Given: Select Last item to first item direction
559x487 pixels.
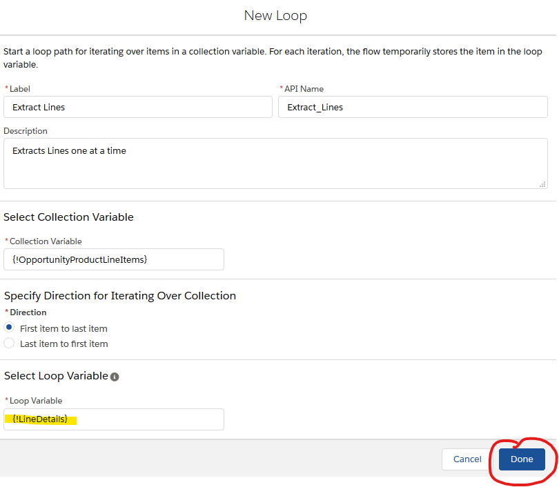Looking at the screenshot, I should coord(9,343).
